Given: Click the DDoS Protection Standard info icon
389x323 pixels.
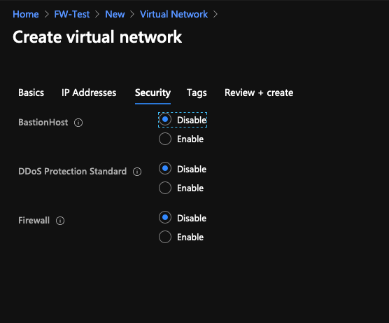Looking at the screenshot, I should (x=137, y=172).
